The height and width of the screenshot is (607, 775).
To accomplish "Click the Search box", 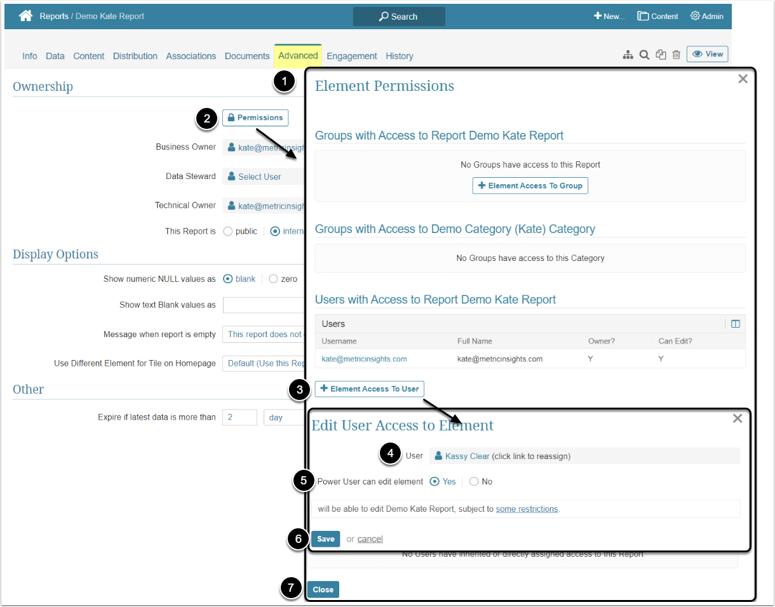I will click(x=399, y=17).
